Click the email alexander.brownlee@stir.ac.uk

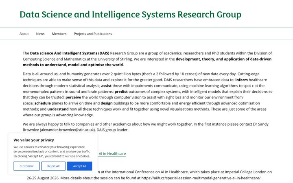pos(68,130)
